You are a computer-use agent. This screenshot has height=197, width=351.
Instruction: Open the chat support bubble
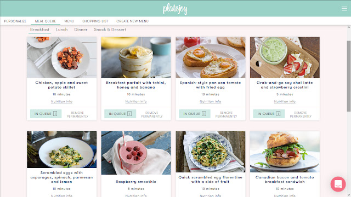338,184
